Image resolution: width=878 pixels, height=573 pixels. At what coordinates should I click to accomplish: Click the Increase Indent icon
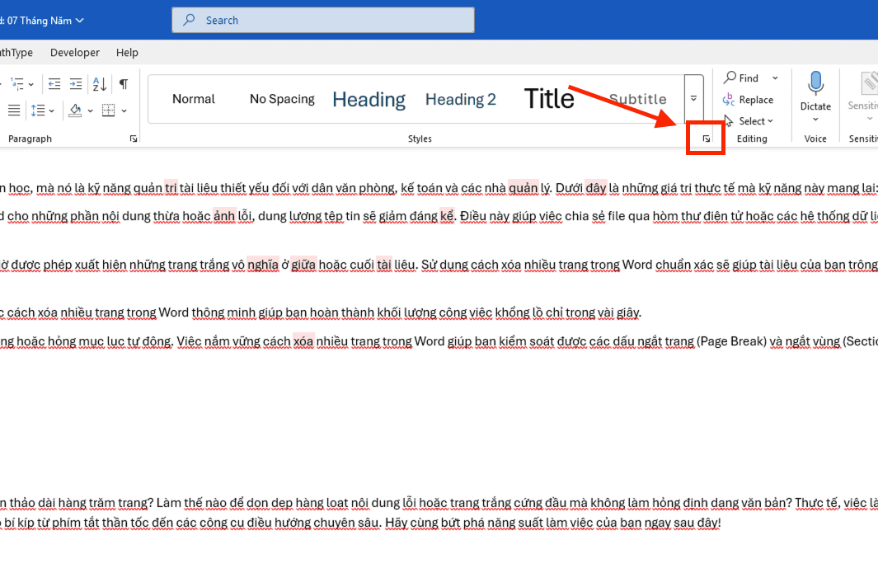click(76, 84)
